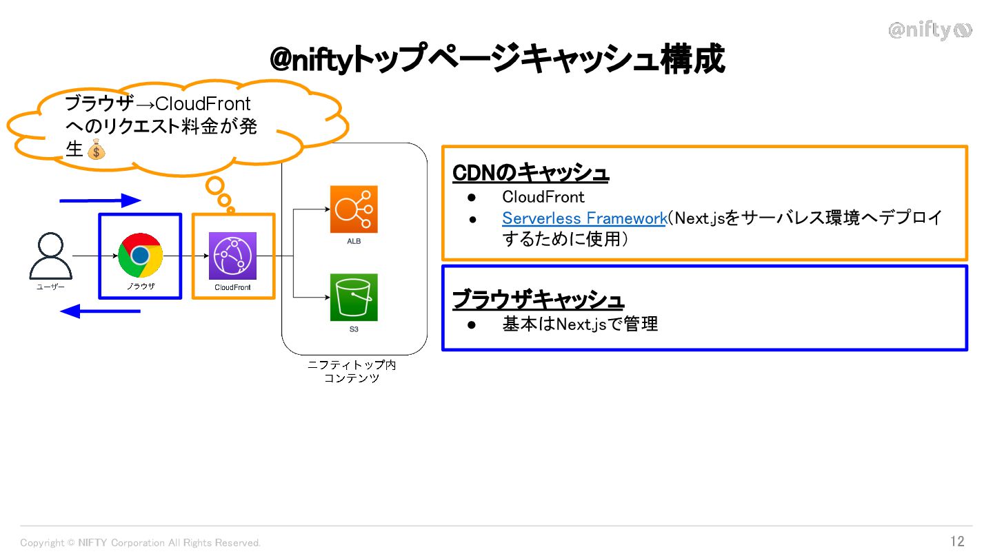This screenshot has height=558, width=993.
Task: Click the Chrome browser icon
Action: click(140, 256)
